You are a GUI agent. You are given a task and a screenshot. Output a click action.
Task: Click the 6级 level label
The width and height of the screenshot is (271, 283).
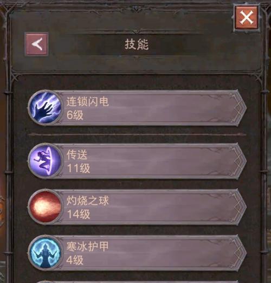[x=75, y=115]
